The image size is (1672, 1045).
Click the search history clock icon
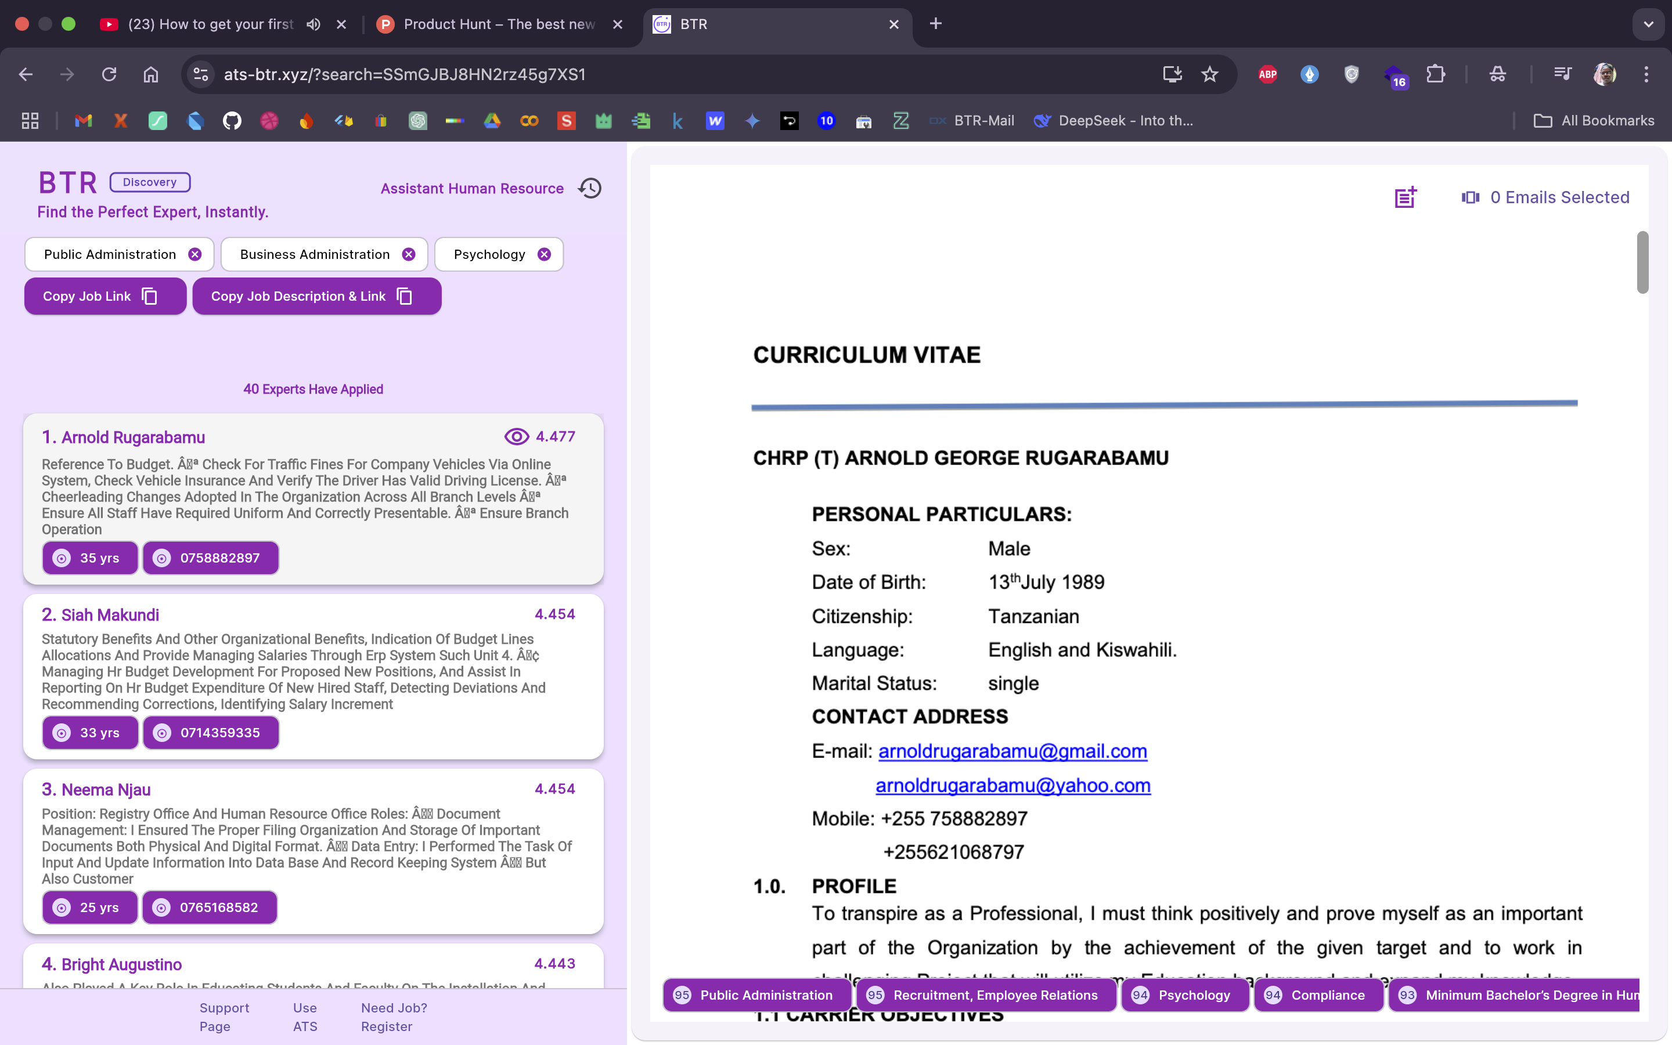tap(589, 188)
